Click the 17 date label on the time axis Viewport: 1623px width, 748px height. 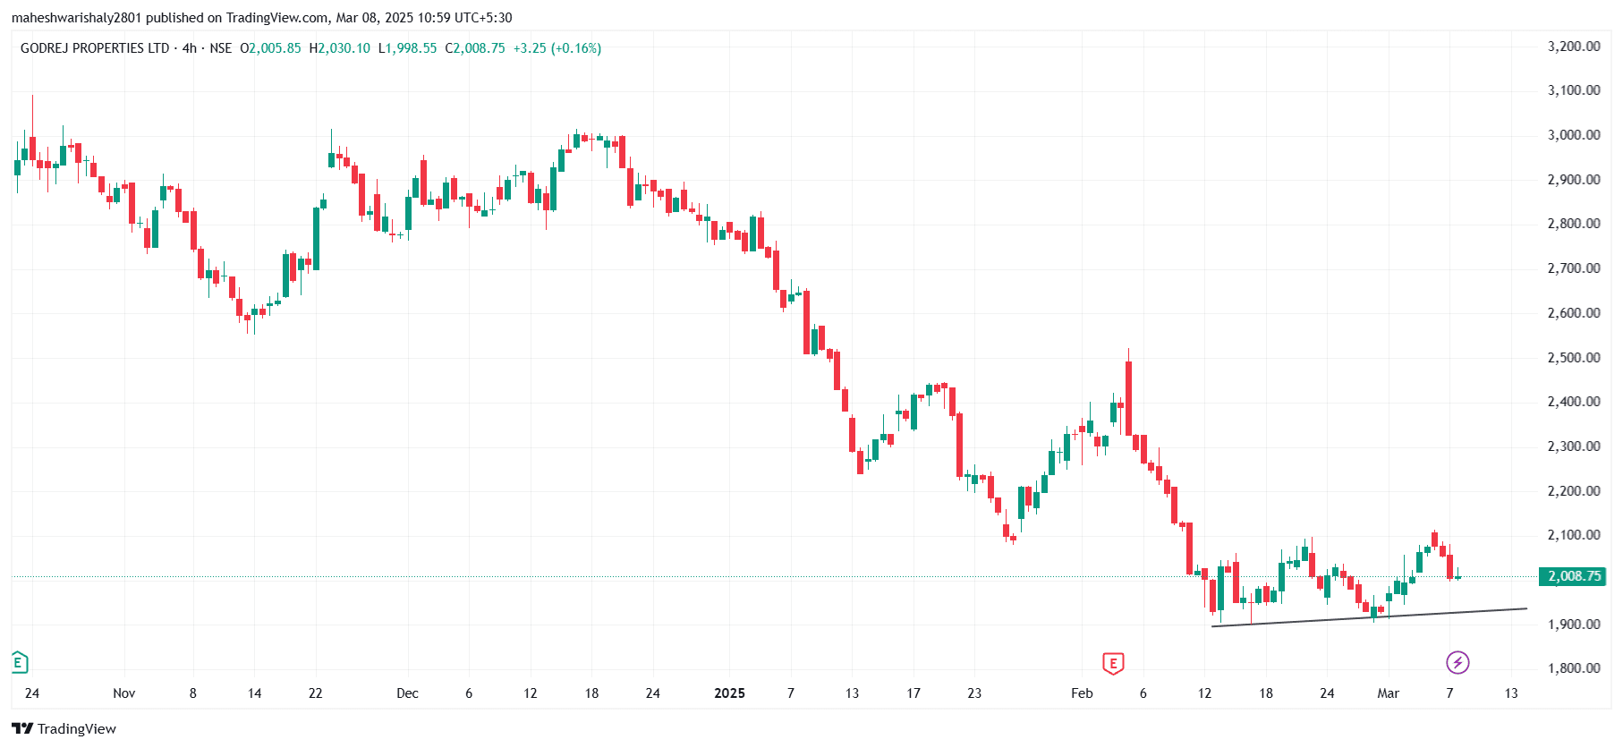point(913,693)
